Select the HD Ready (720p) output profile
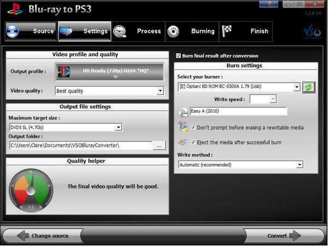The image size is (328, 246). [x=115, y=72]
